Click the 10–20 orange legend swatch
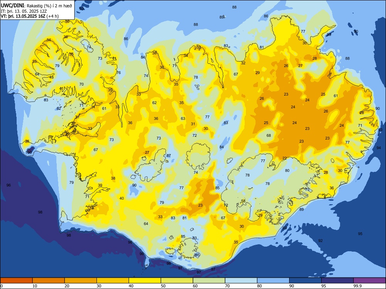Viewport: 386px width, 289px height. [x=49, y=281]
